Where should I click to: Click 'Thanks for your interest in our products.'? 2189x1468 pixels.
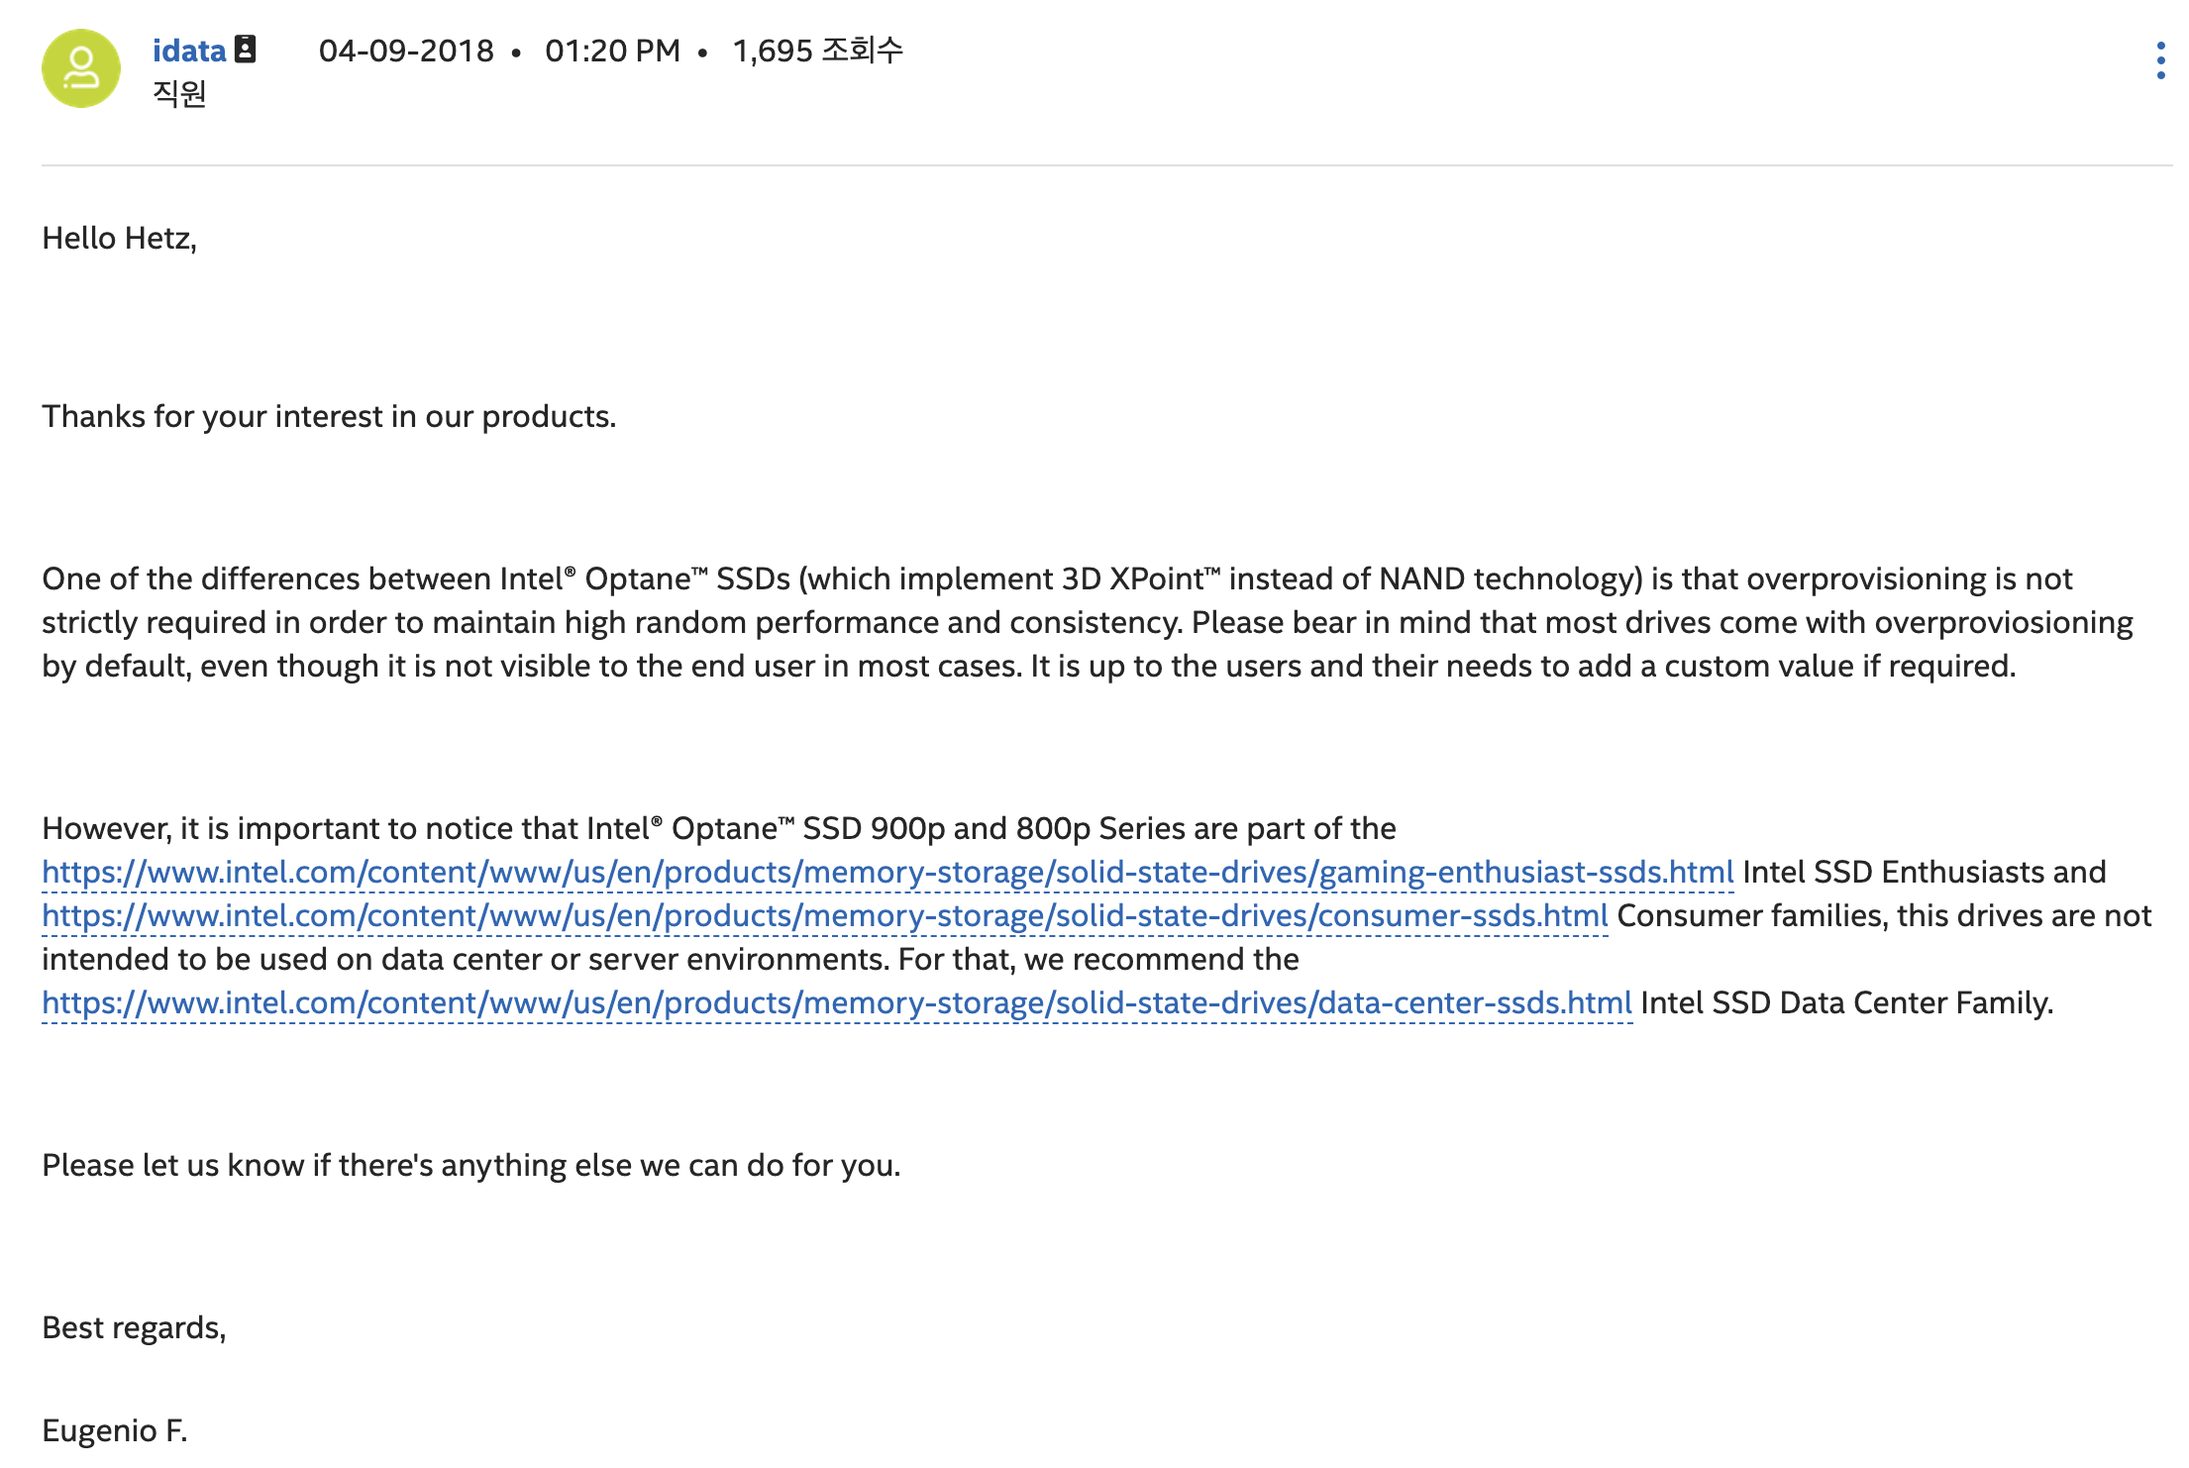tap(329, 416)
